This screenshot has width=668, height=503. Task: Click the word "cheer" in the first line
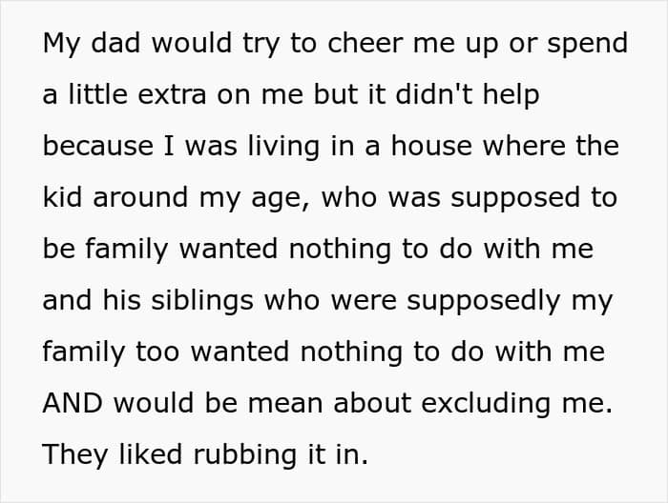pos(365,44)
